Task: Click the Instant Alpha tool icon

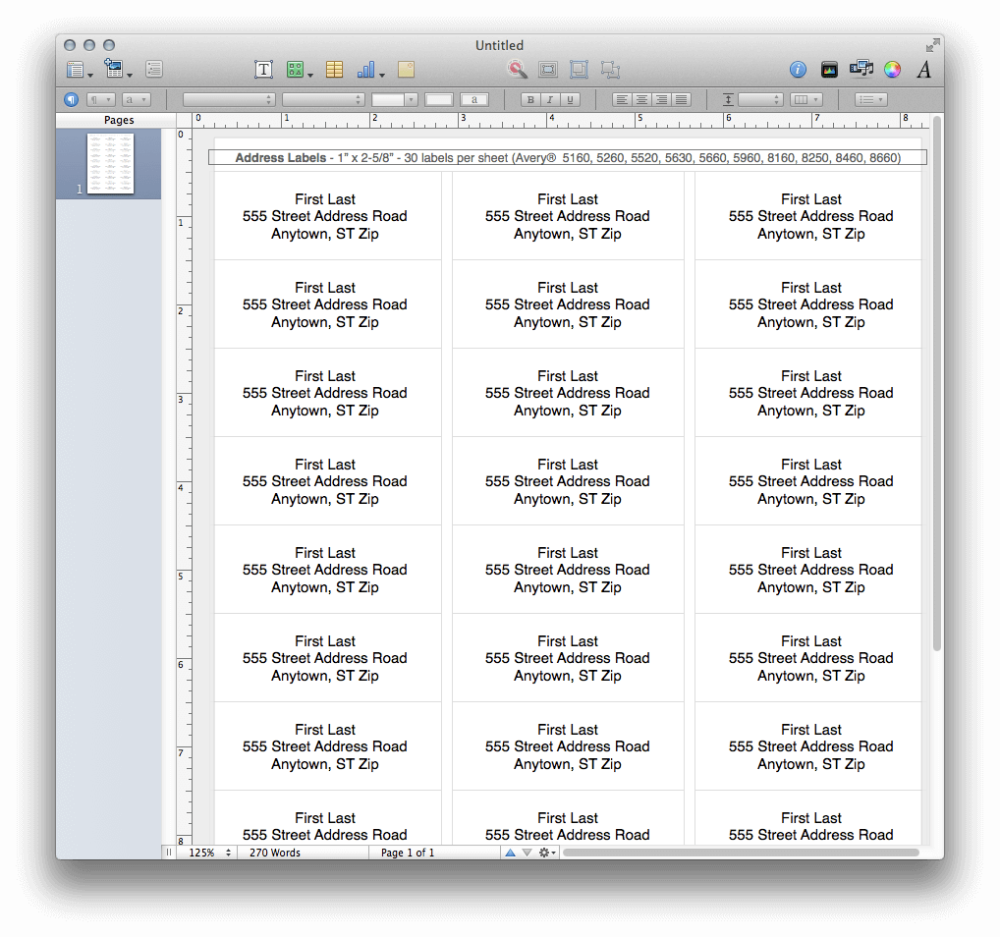Action: 518,69
